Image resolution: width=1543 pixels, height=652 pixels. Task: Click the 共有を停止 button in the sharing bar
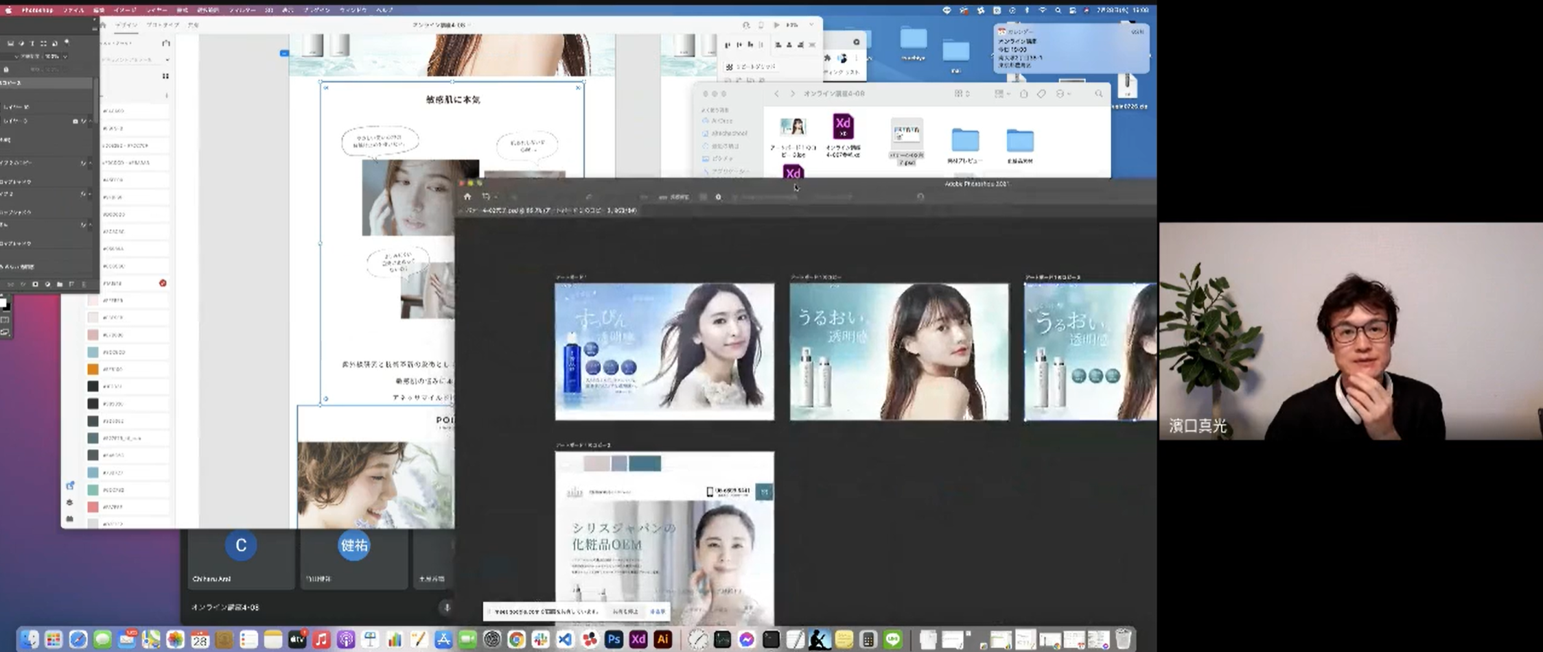pyautogui.click(x=625, y=612)
